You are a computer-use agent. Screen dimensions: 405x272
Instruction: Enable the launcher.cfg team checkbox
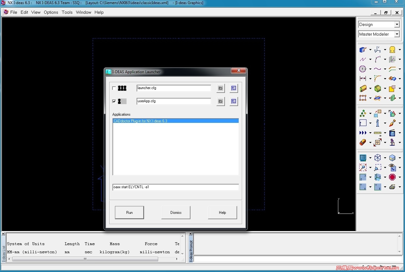click(x=114, y=88)
